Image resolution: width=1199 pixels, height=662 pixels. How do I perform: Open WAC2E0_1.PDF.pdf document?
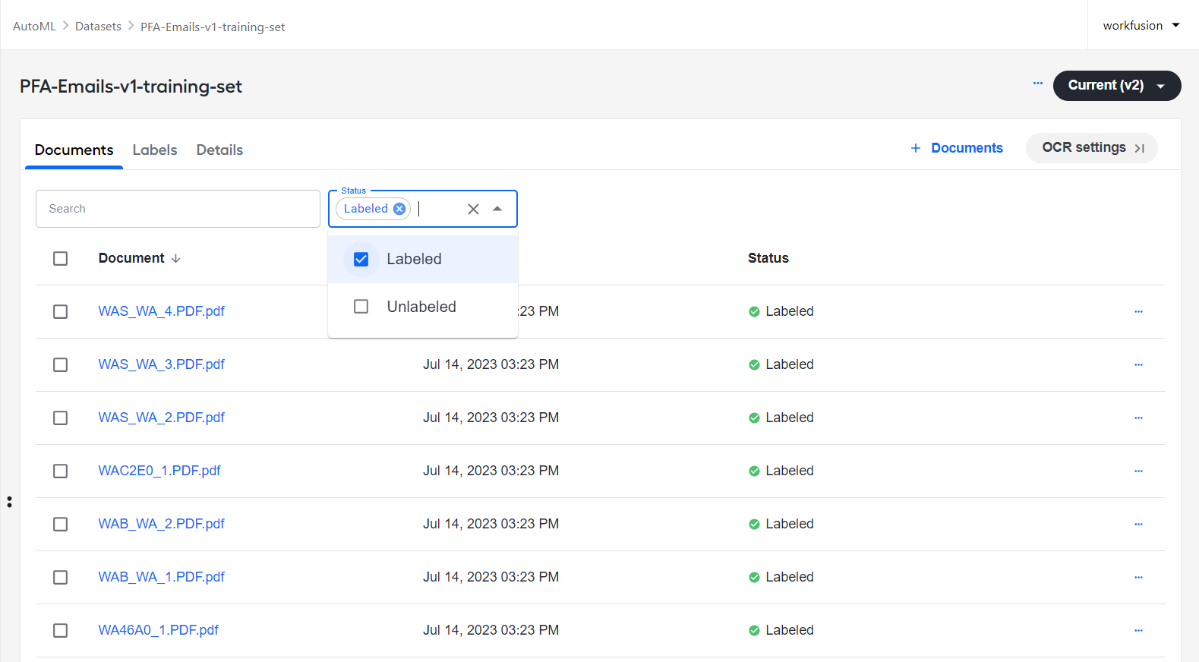(x=159, y=471)
